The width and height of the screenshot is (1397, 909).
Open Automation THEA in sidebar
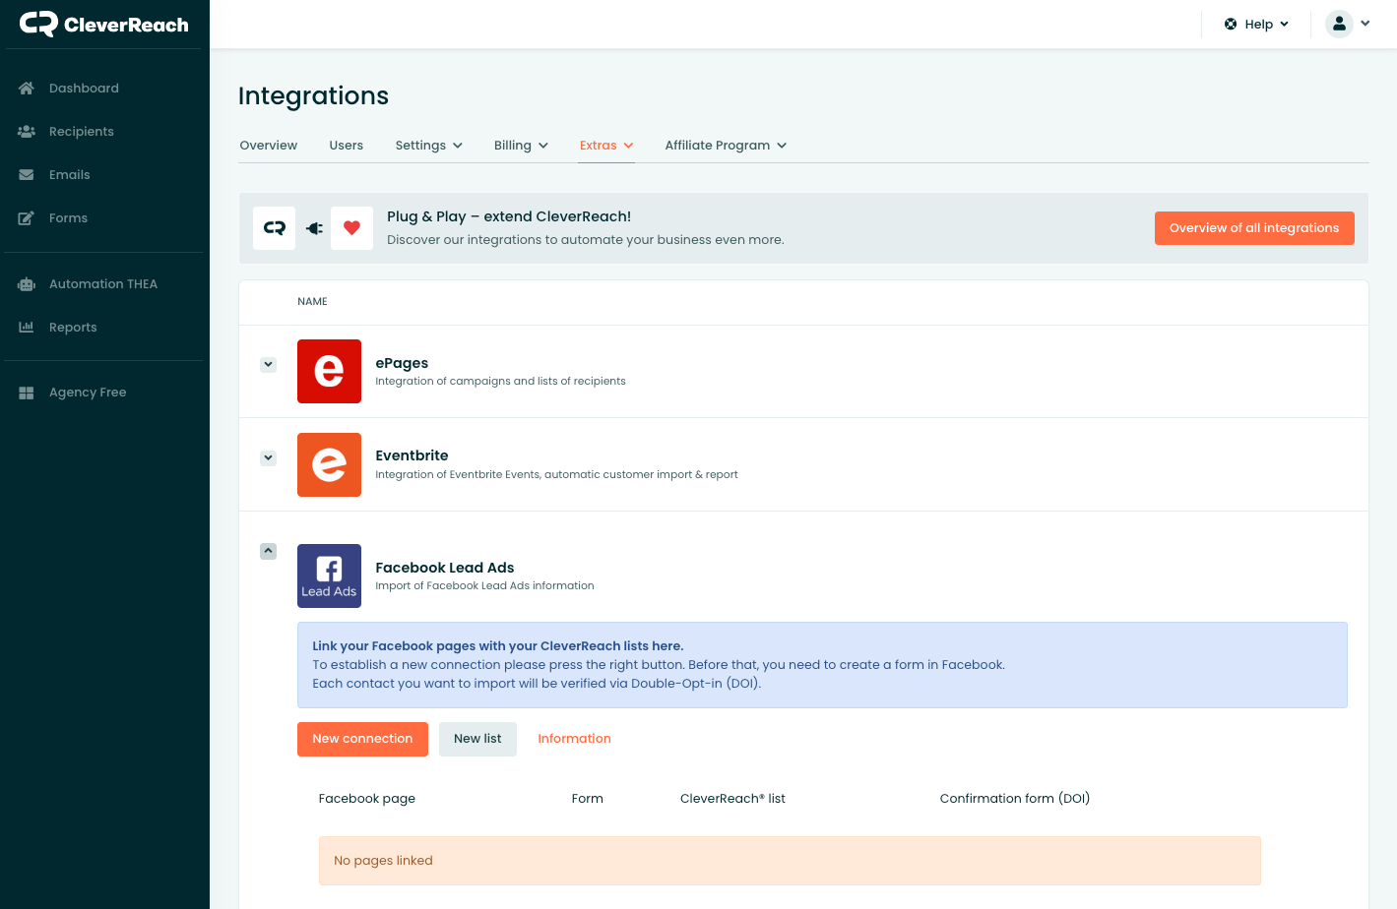(x=103, y=284)
